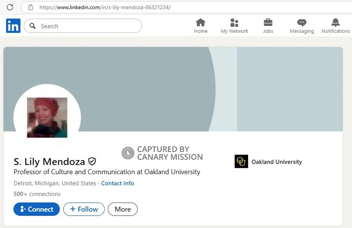Click the LinkedIn logo icon
This screenshot has width=352, height=228.
tap(13, 26)
